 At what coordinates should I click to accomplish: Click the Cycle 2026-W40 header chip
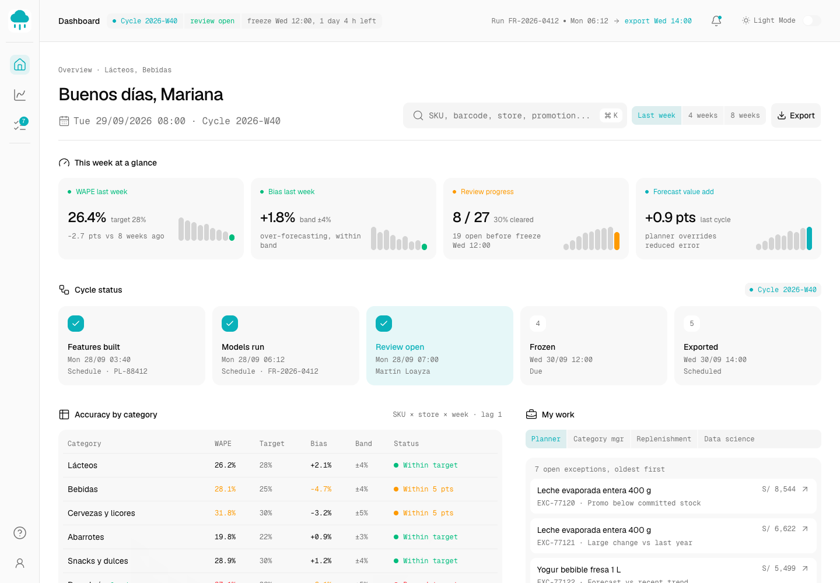(145, 21)
